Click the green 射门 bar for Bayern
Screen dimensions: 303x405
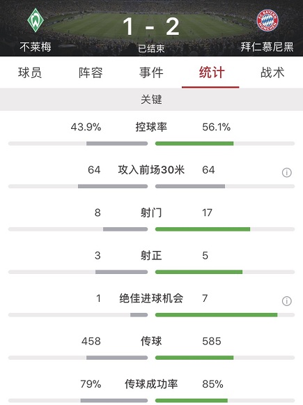[203, 229]
